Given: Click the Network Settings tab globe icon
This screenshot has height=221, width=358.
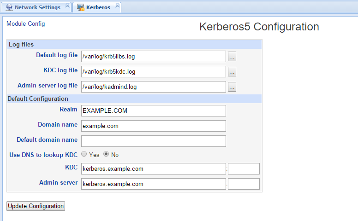Looking at the screenshot, I should coord(9,7).
